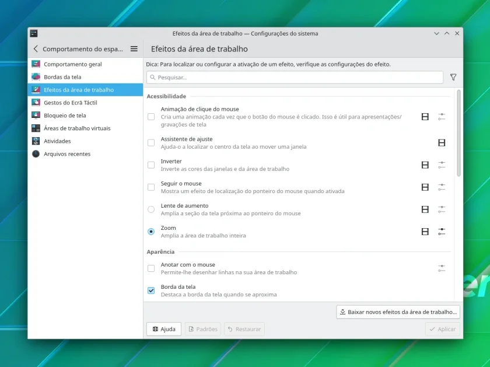Select the Zoom radio button
The image size is (490, 367).
point(151,232)
